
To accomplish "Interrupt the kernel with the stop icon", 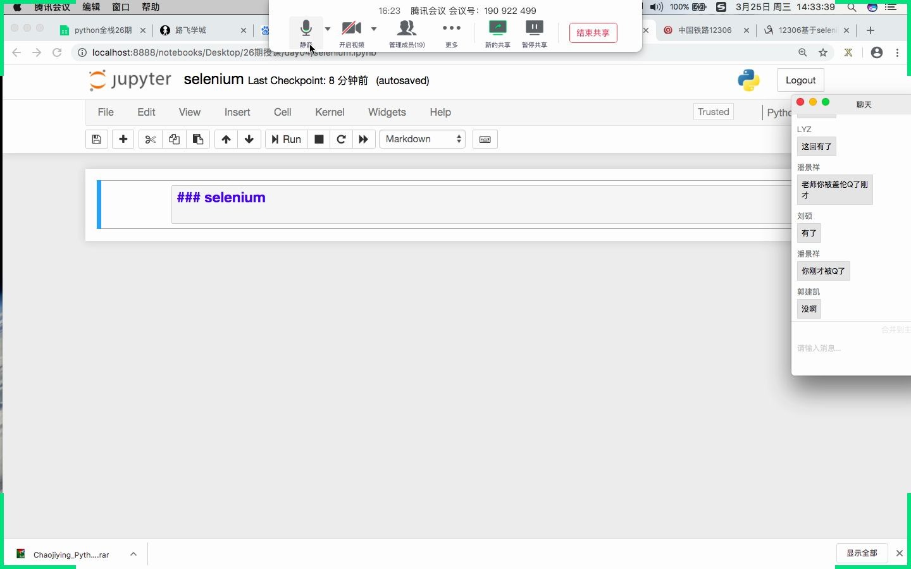I will click(x=319, y=139).
